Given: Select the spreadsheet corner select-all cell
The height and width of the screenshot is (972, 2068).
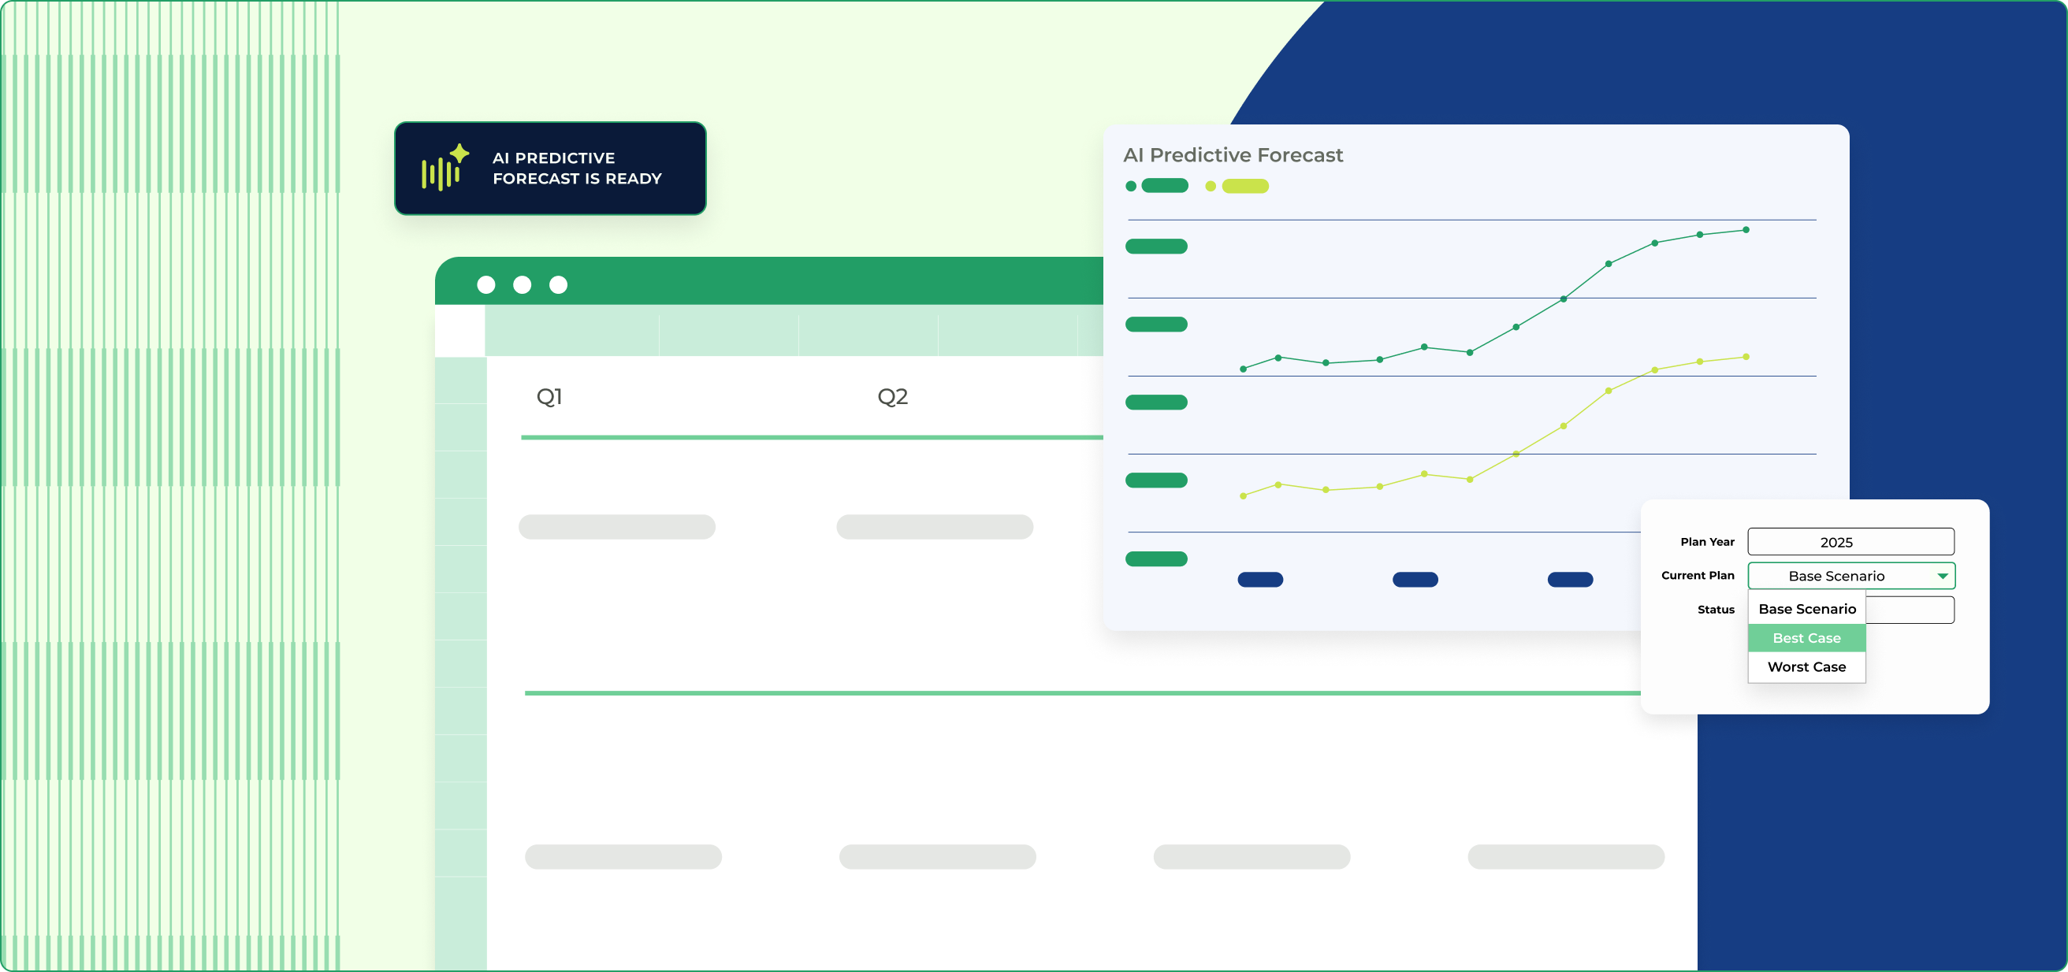Looking at the screenshot, I should click(460, 331).
